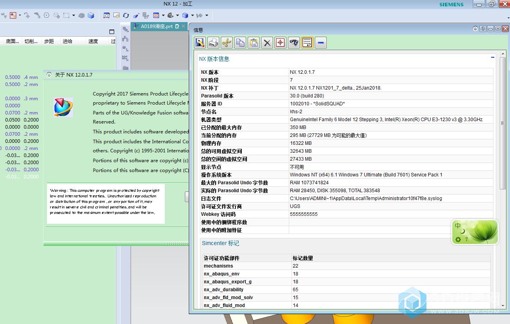The height and width of the screenshot is (324, 510).
Task: Maximize the operation navigator panel
Action: [112, 32]
